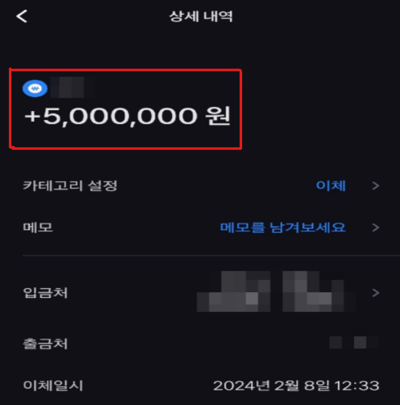This screenshot has width=400, height=405.
Task: Tap the 입금처 label
Action: pos(45,293)
